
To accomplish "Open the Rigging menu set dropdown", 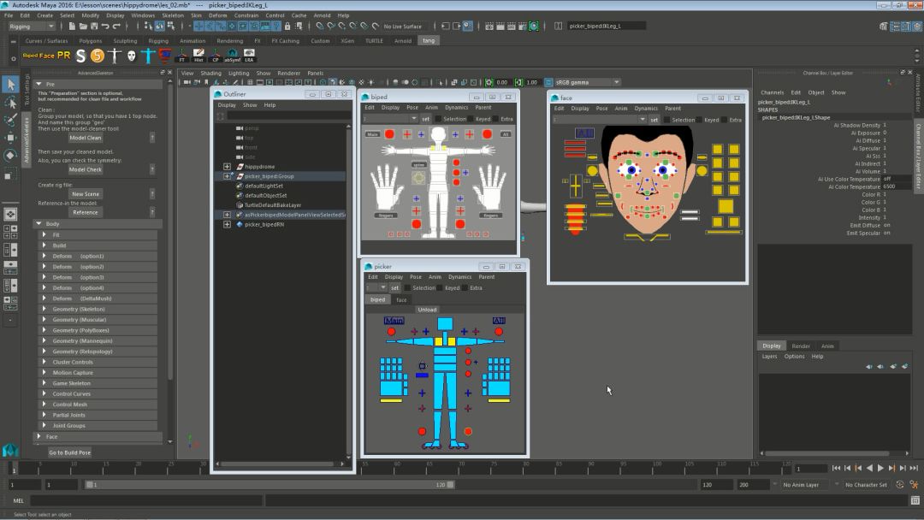I will (x=32, y=27).
